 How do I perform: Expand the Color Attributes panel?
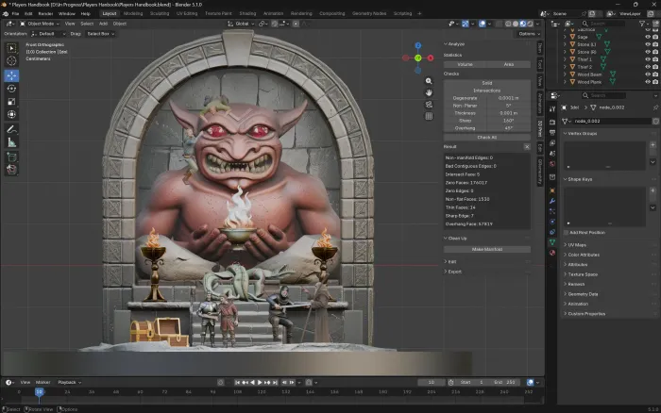(x=584, y=255)
